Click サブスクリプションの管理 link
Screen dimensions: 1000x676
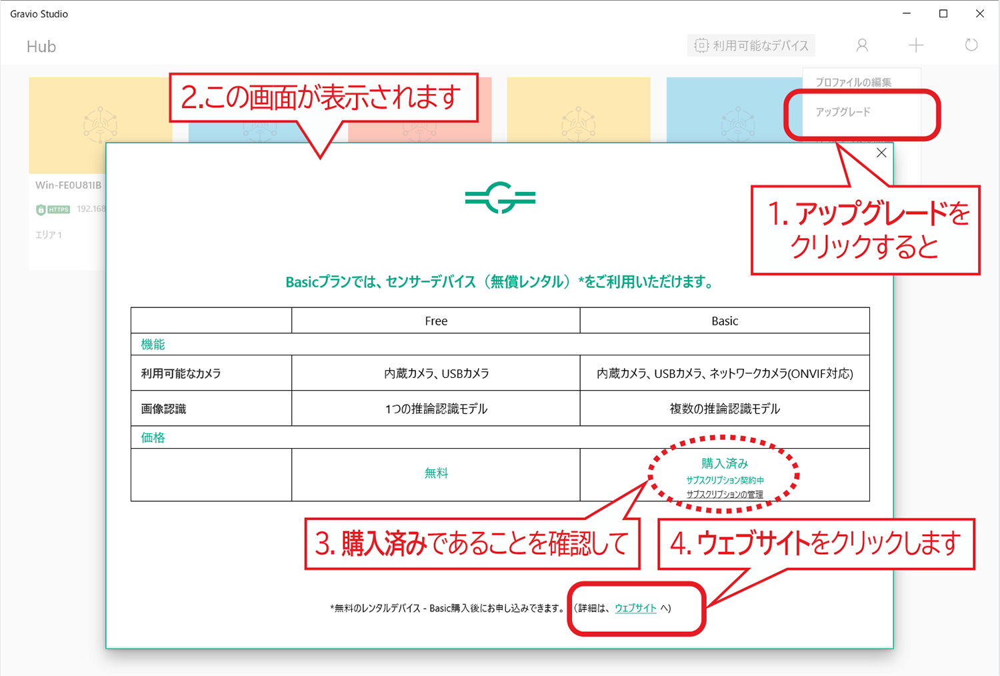point(725,494)
